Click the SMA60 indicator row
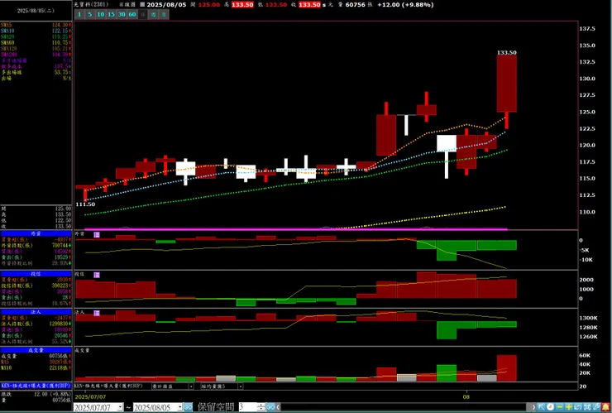 coord(36,42)
